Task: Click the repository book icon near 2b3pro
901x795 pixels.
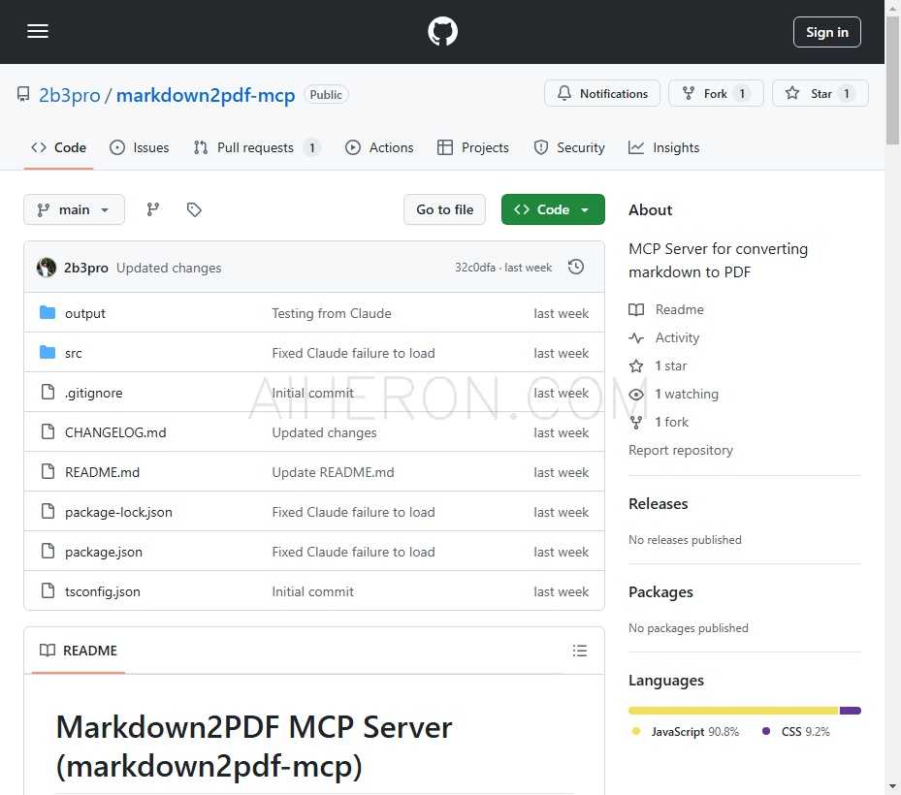Action: 23,94
